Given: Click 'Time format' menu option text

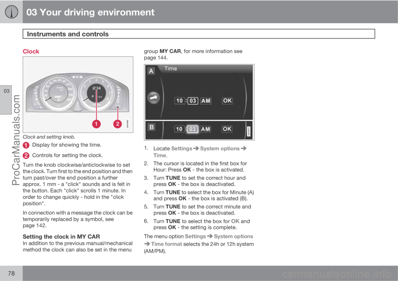Looking at the screenshot, I should (x=167, y=244).
